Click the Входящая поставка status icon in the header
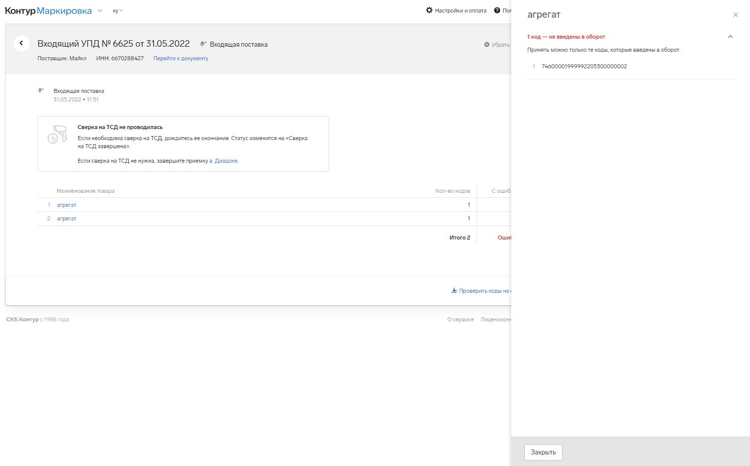Image resolution: width=750 pixels, height=466 pixels. coord(203,44)
